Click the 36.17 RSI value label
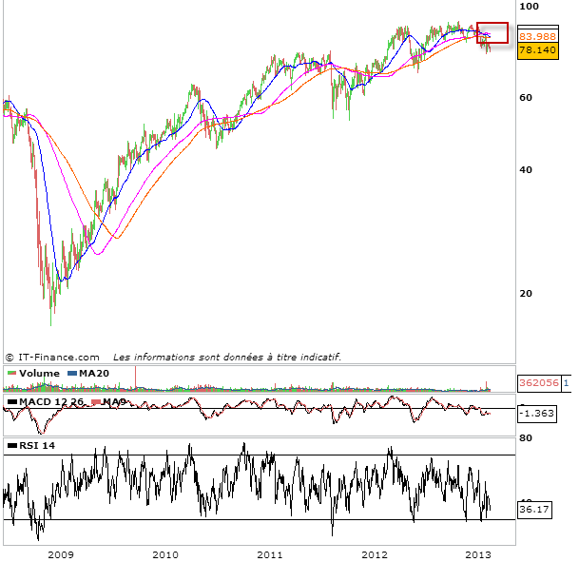The image size is (579, 562). (533, 509)
